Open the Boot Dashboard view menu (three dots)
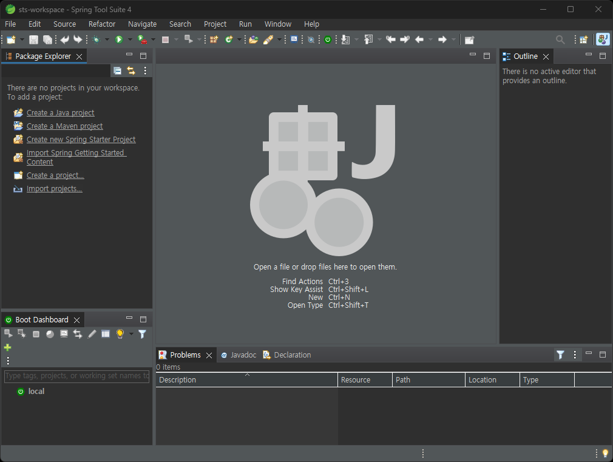Viewport: 613px width, 462px height. [8, 360]
